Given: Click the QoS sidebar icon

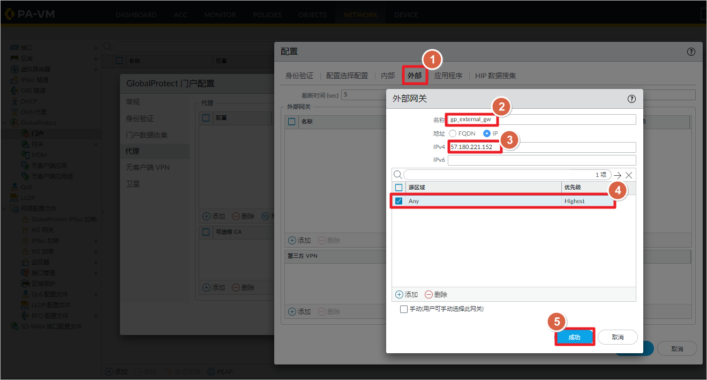Looking at the screenshot, I should (14, 187).
